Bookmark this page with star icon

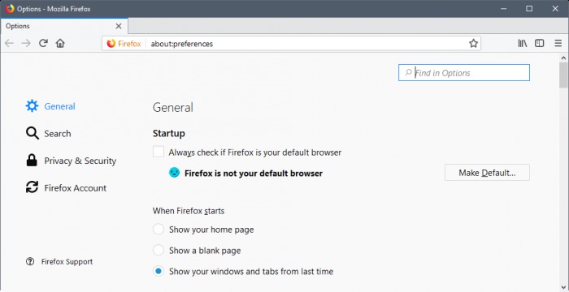point(473,44)
